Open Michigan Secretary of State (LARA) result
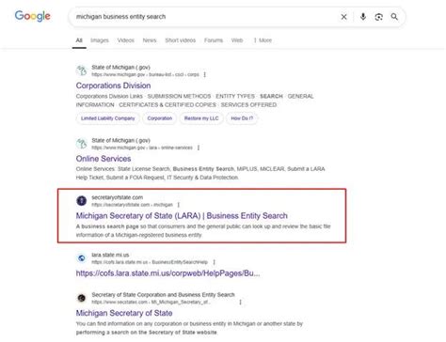446x342 pixels. [x=182, y=216]
